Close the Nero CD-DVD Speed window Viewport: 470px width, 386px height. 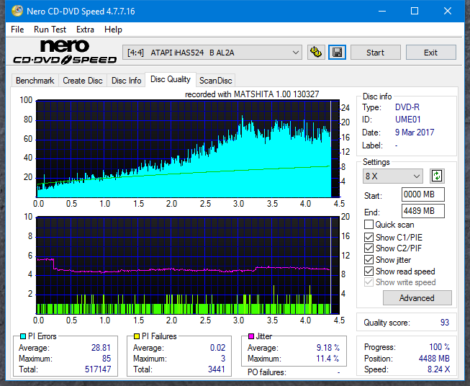tap(448, 11)
